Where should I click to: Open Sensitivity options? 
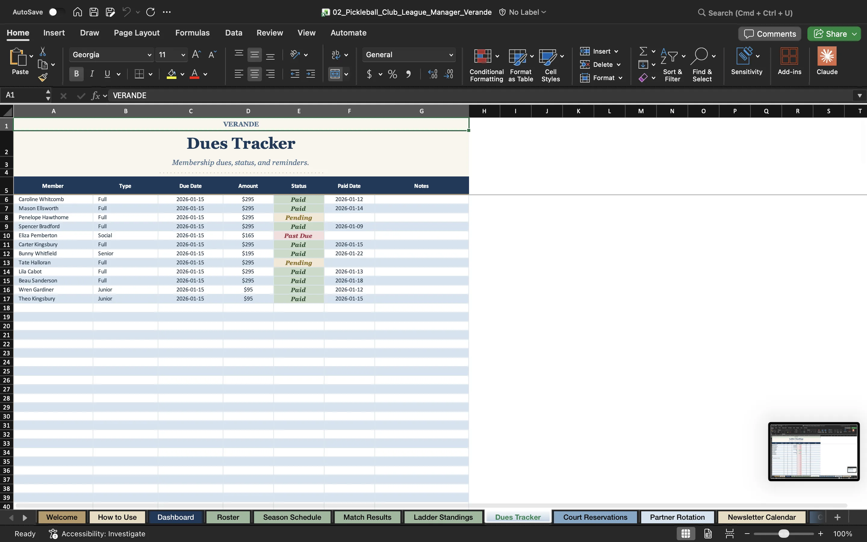pyautogui.click(x=747, y=61)
